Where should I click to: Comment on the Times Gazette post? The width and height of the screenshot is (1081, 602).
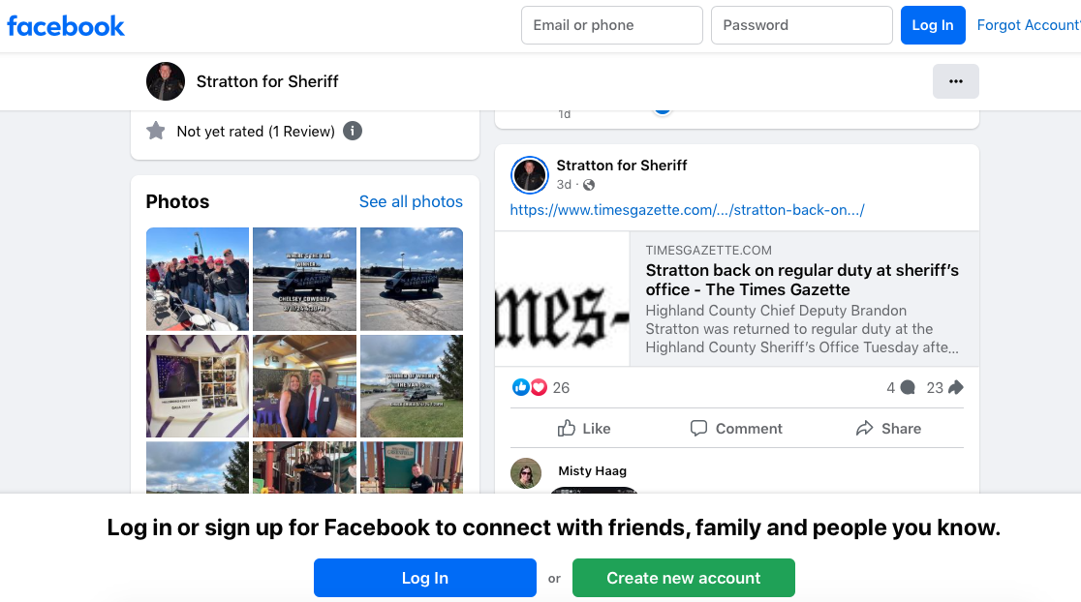point(736,429)
